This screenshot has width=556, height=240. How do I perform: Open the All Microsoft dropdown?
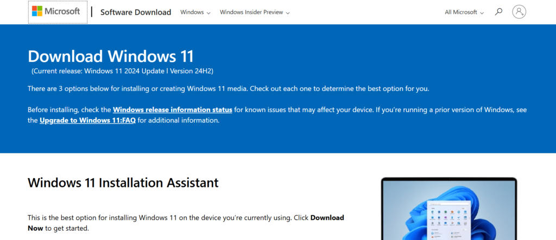tap(464, 12)
